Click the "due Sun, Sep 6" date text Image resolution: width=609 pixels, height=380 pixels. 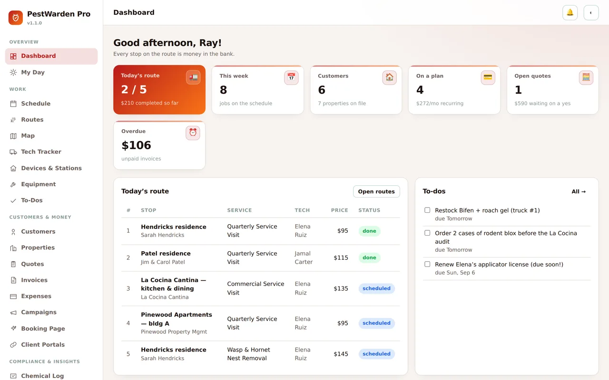(x=455, y=273)
